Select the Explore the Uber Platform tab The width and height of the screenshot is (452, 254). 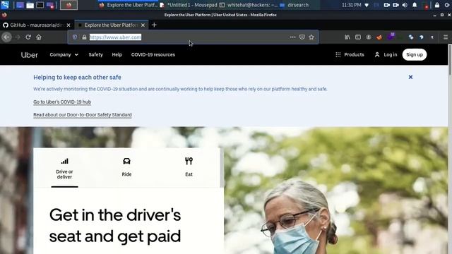coord(112,25)
